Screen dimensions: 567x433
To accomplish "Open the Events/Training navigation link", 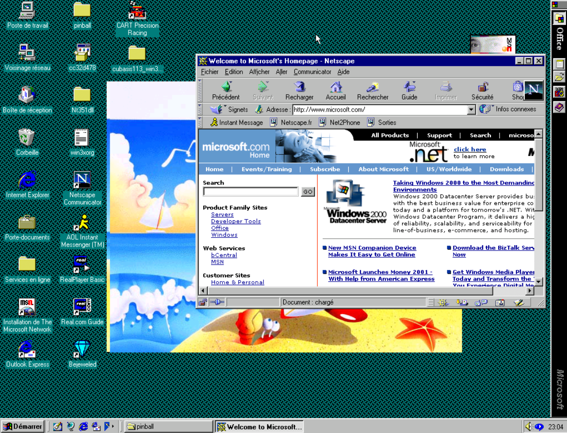I will point(266,169).
